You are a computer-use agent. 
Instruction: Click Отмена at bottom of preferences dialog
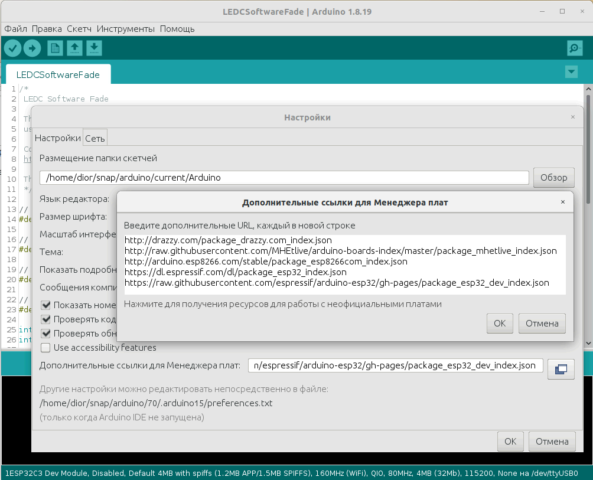pyautogui.click(x=552, y=442)
